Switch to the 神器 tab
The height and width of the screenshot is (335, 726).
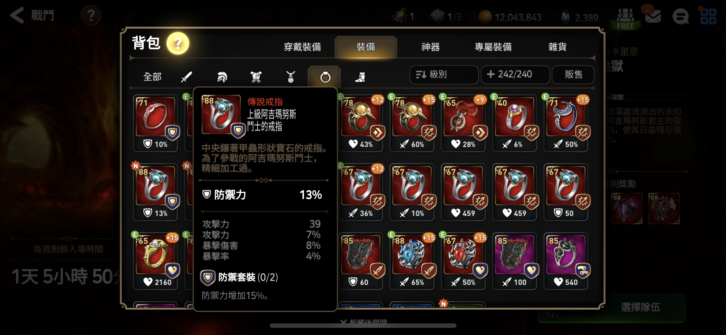pos(430,47)
